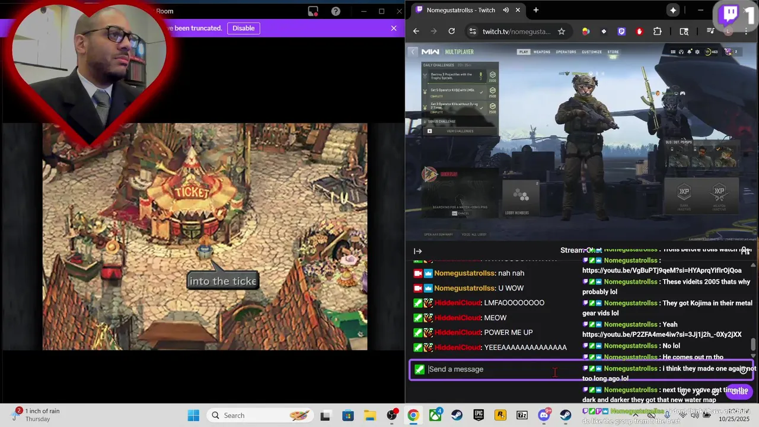The image size is (759, 427).
Task: Click the game headset icon
Action: [681, 52]
